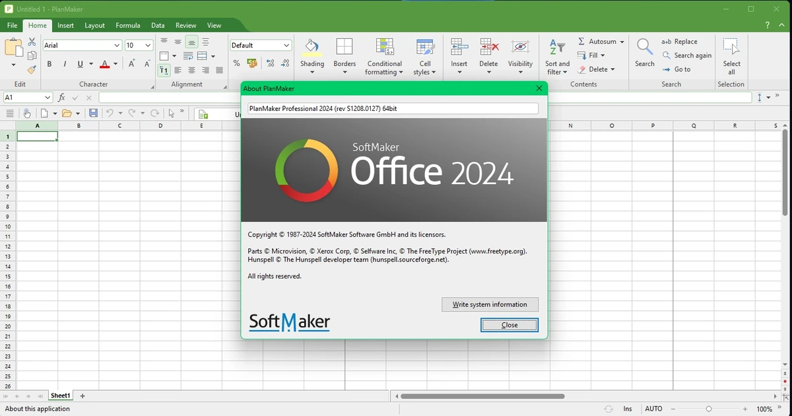Toggle Ins insert mode in status bar
The height and width of the screenshot is (416, 792).
coord(628,409)
